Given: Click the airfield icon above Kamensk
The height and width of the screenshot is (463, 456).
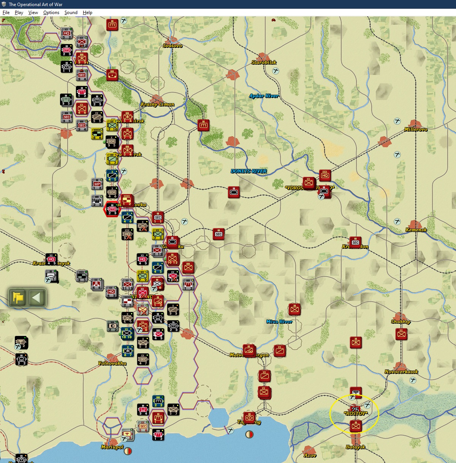Looking at the screenshot, I should coord(397,221).
